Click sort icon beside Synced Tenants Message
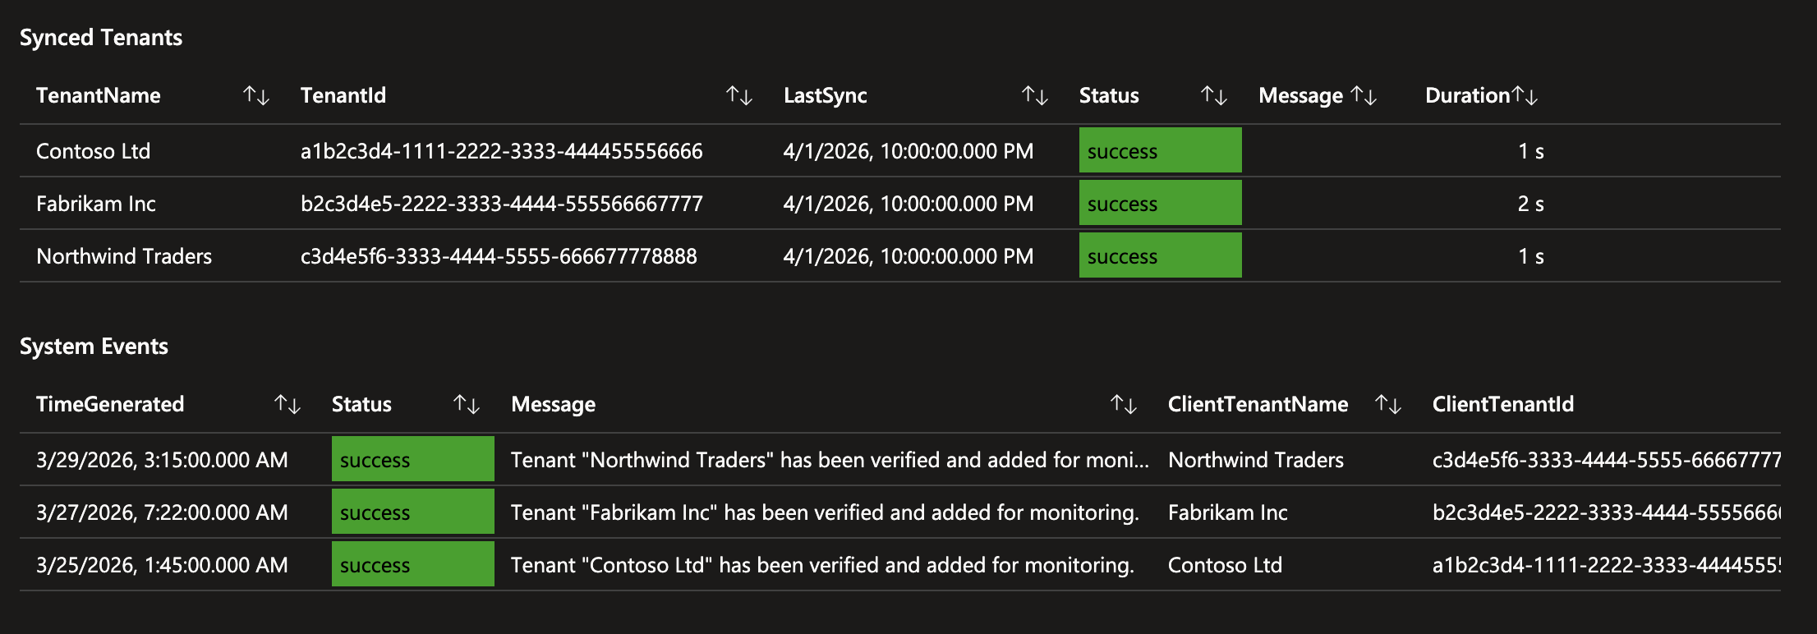The height and width of the screenshot is (634, 1817). (x=1364, y=96)
